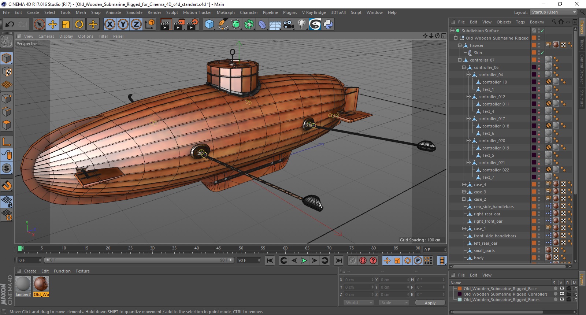
Task: Expand case_3 object
Action: point(464,192)
